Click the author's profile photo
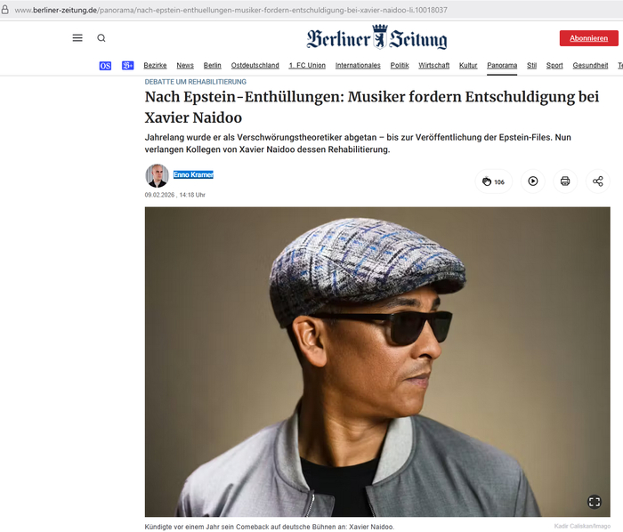This screenshot has height=532, width=623. point(157,176)
